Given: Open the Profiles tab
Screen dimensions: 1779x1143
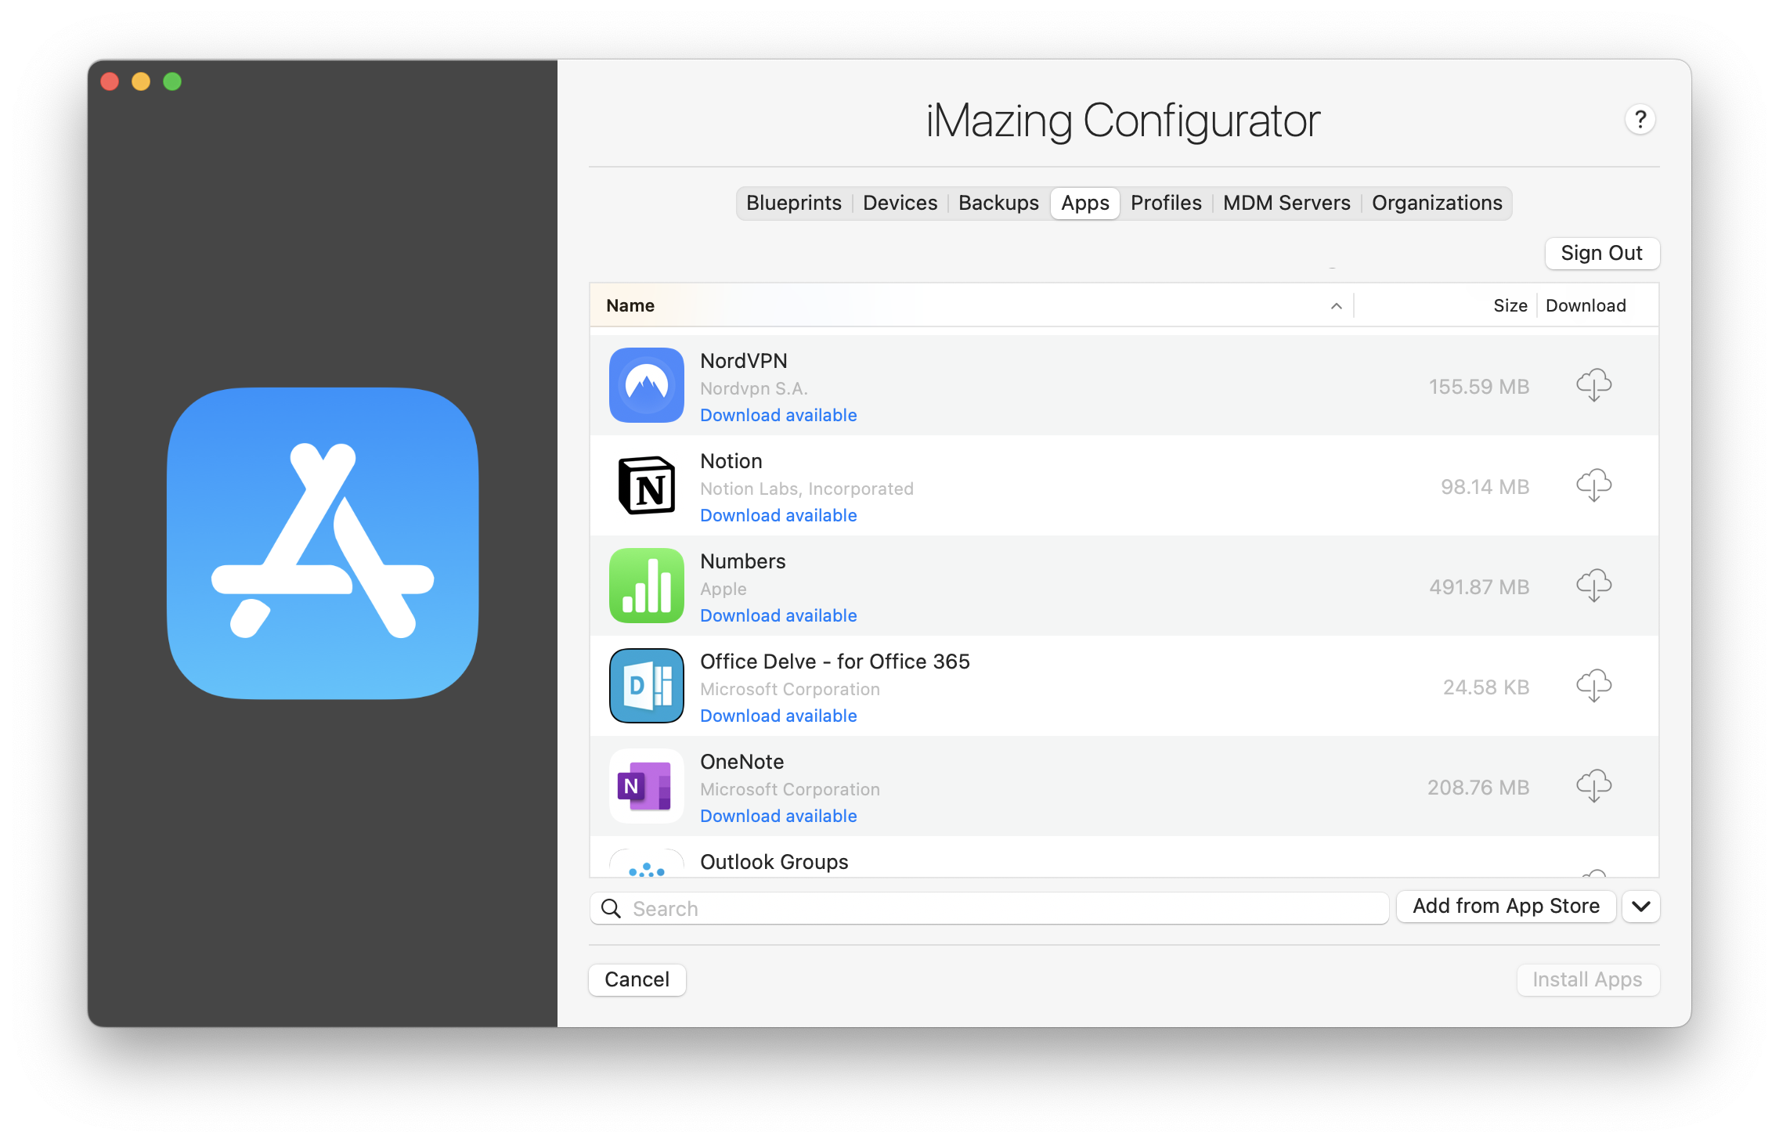Looking at the screenshot, I should [1166, 203].
